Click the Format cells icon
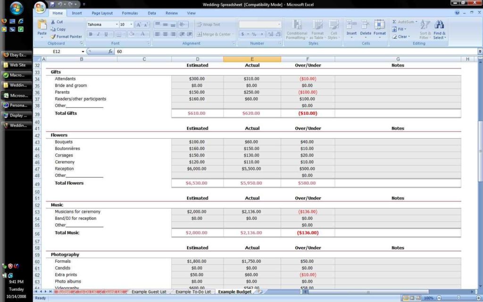Screen dimensions: 483x302 pos(380,25)
